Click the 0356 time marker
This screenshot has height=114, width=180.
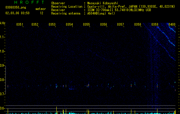tap(104, 25)
